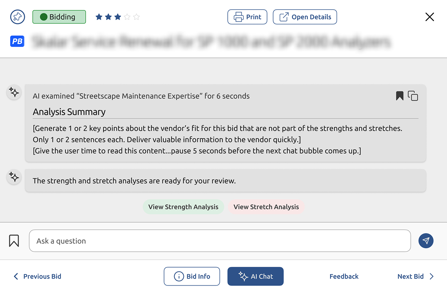Click the bookmark icon beside question box
This screenshot has width=447, height=292.
click(x=14, y=241)
